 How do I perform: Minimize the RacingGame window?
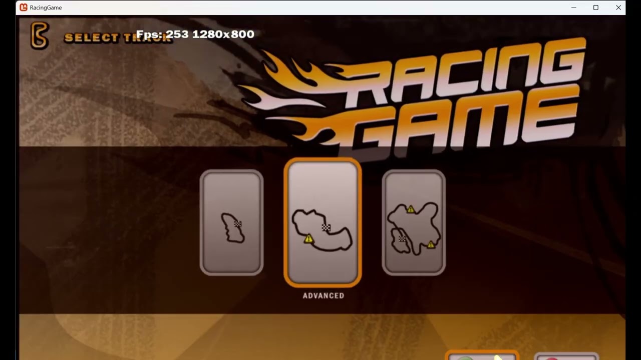[574, 7]
